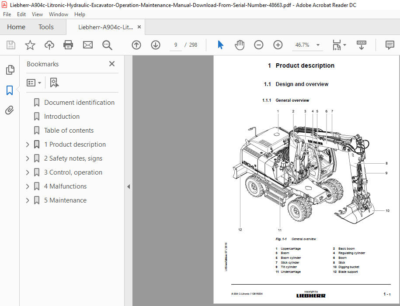
Task: Click the Save file icon
Action: pyautogui.click(x=11, y=45)
